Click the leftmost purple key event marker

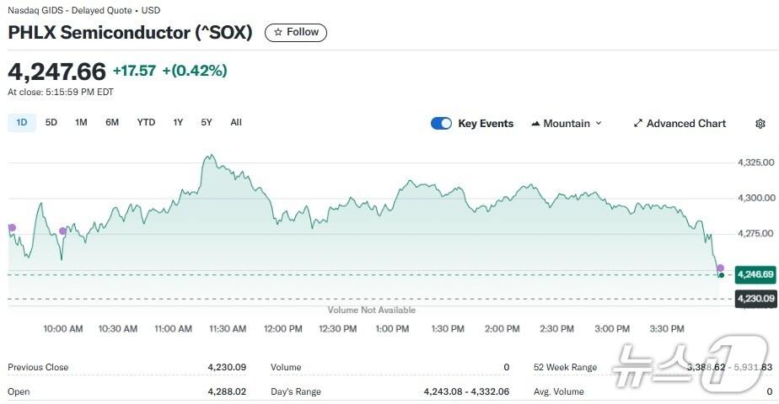(x=12, y=227)
